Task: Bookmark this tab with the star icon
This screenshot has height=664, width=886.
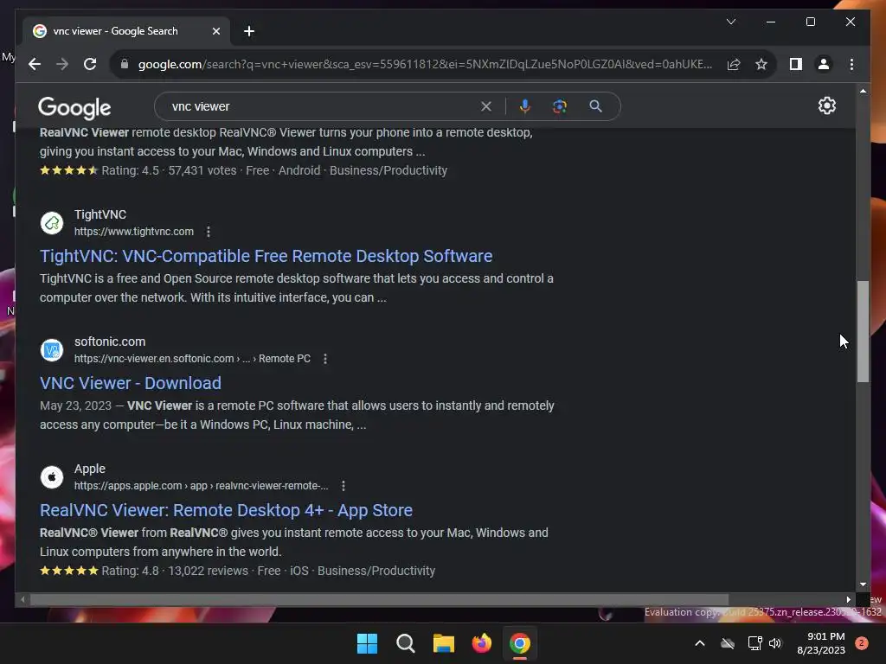Action: [761, 64]
